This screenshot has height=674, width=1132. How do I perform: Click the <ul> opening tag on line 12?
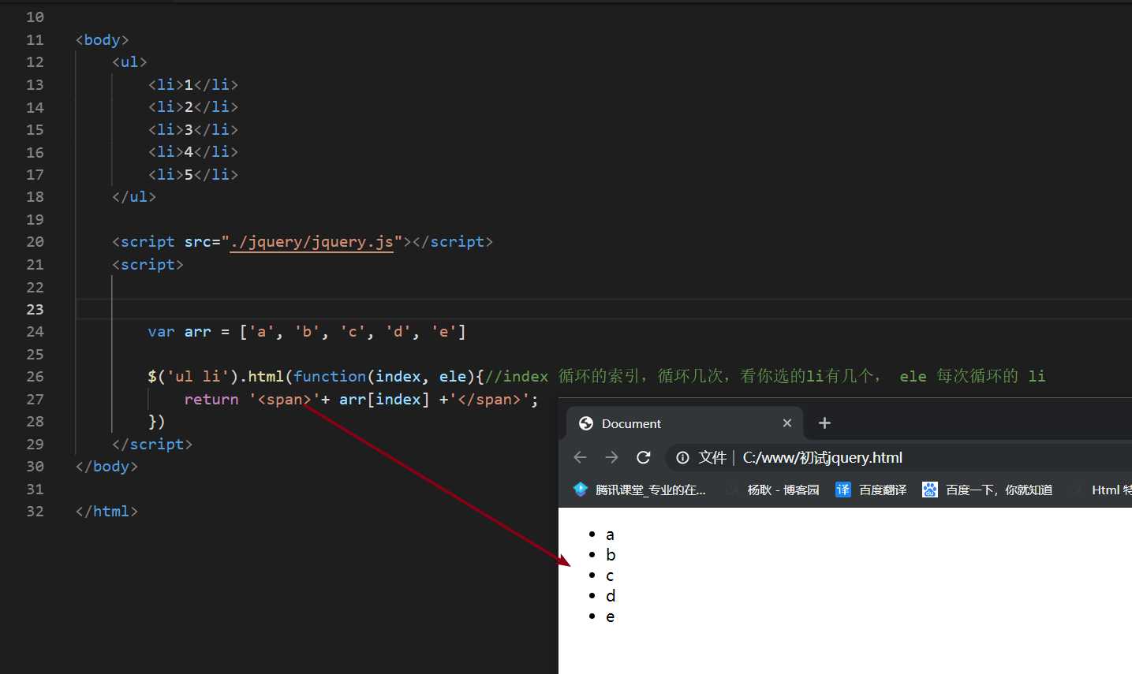(x=129, y=61)
